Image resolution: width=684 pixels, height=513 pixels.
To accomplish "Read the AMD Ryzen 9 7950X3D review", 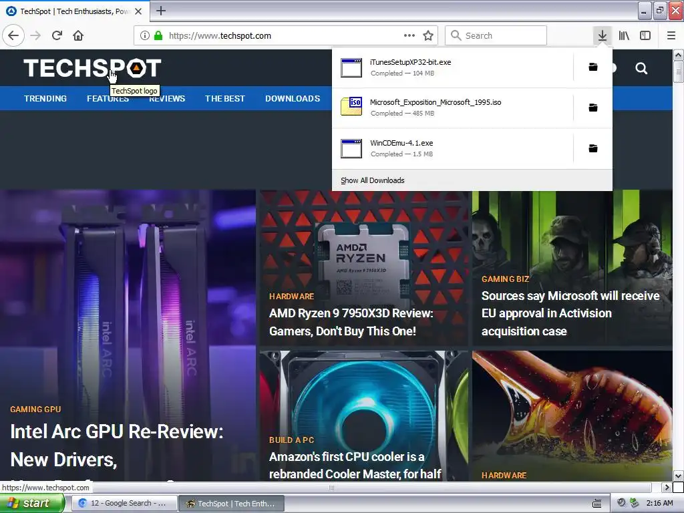I will 351,322.
